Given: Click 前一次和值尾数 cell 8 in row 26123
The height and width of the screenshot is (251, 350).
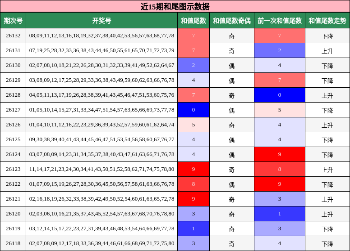Looking at the screenshot, I should pos(280,169).
